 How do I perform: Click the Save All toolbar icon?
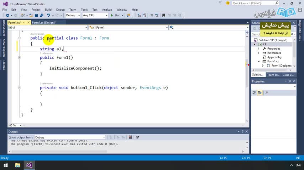[x=42, y=15]
